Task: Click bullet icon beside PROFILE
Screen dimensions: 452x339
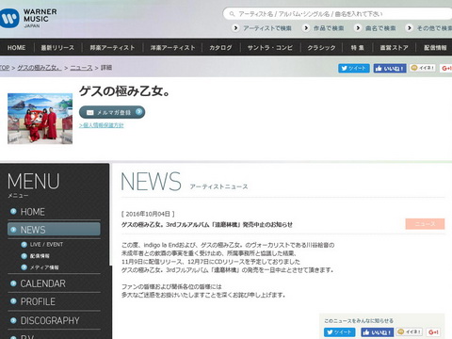Action: pyautogui.click(x=13, y=301)
